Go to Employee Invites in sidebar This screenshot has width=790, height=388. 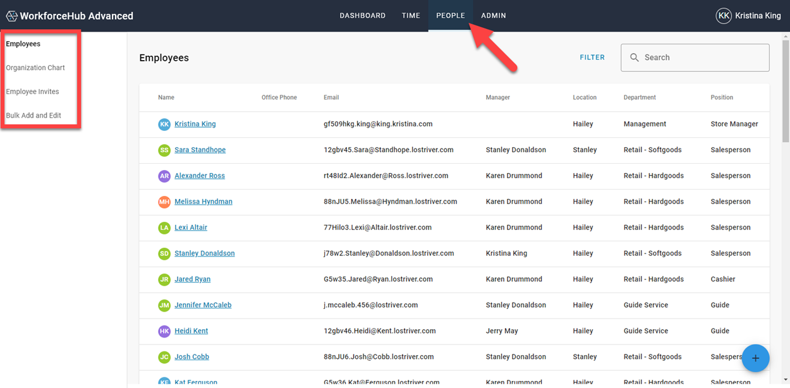tap(32, 92)
